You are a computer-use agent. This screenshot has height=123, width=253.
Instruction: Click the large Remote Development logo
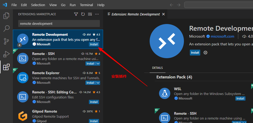point(167,41)
